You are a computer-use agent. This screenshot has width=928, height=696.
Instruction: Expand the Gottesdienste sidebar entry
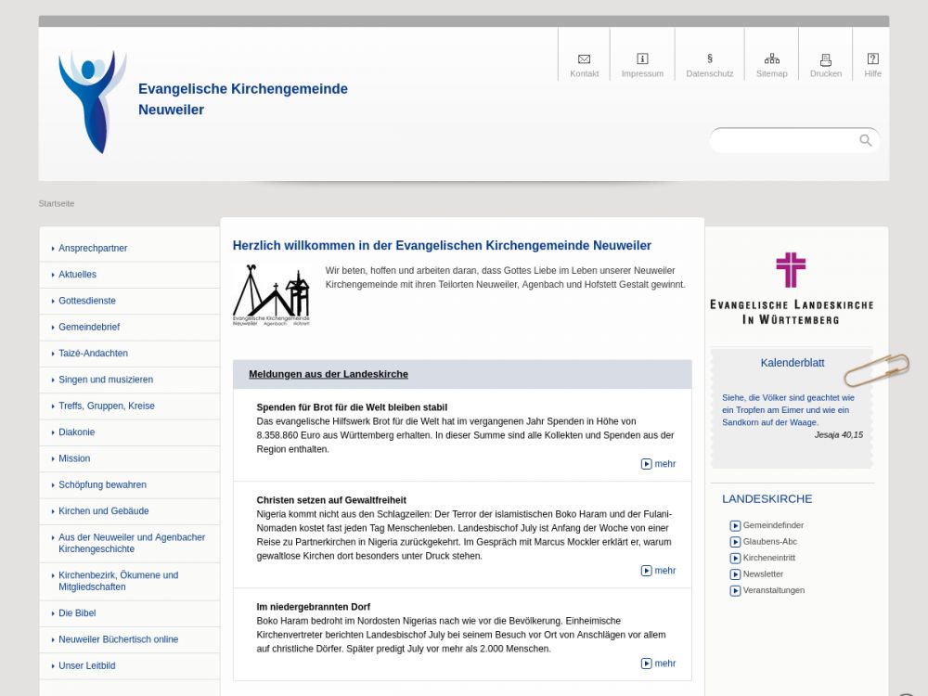87,301
